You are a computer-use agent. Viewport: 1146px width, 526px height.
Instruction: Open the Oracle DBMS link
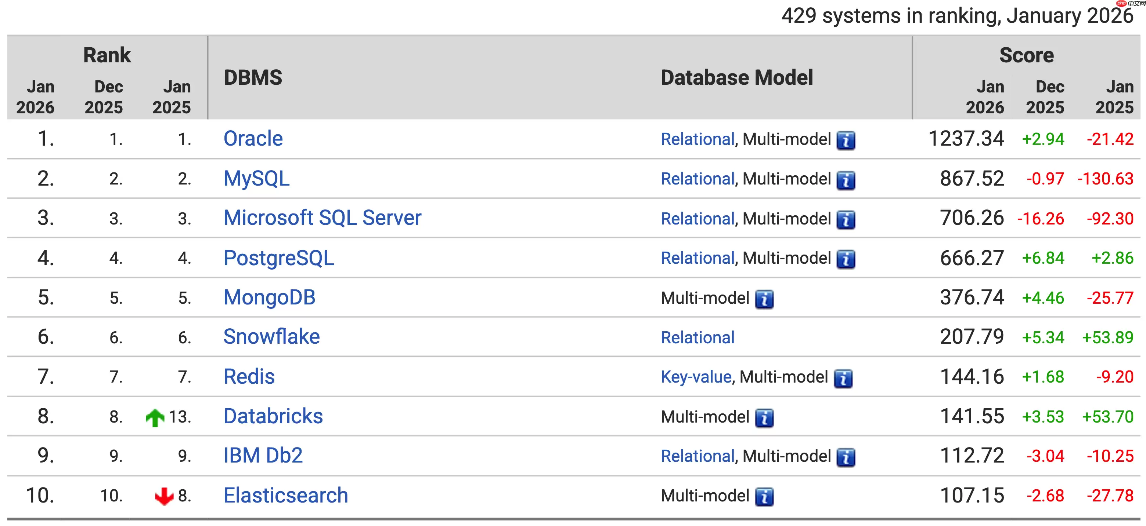[253, 139]
